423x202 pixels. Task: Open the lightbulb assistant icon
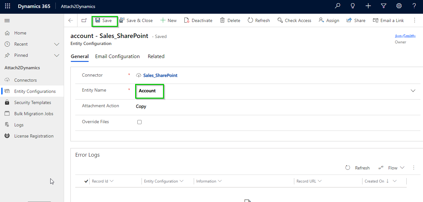[x=353, y=6]
